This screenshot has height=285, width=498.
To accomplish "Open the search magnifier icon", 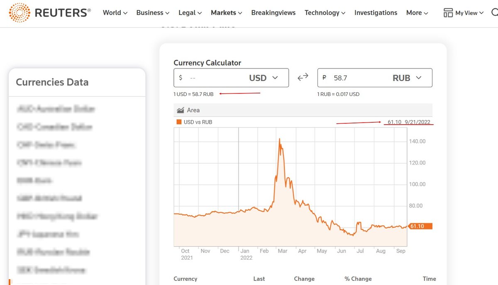I will pyautogui.click(x=494, y=12).
